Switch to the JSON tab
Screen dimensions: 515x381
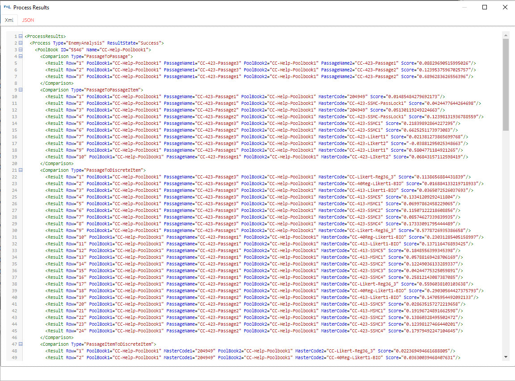[28, 20]
